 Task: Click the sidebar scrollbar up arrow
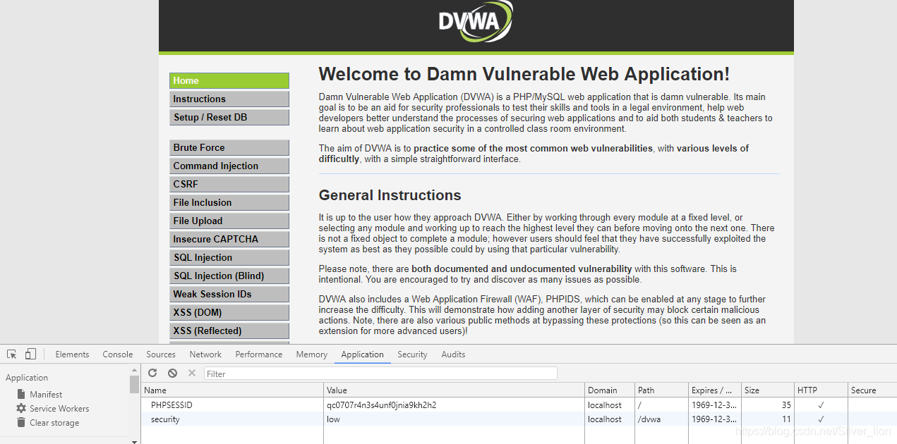tap(134, 369)
